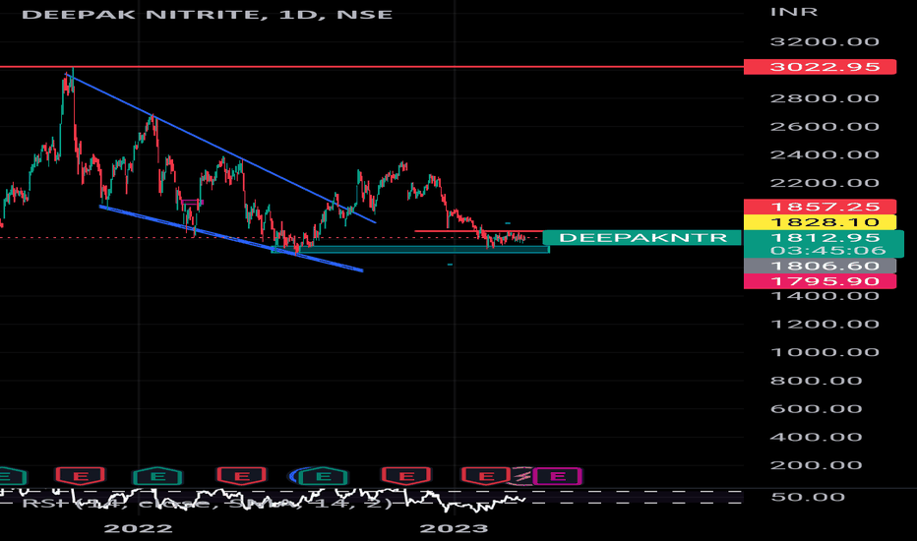Select the teal support zone rectangle
This screenshot has width=917, height=541.
(x=410, y=250)
